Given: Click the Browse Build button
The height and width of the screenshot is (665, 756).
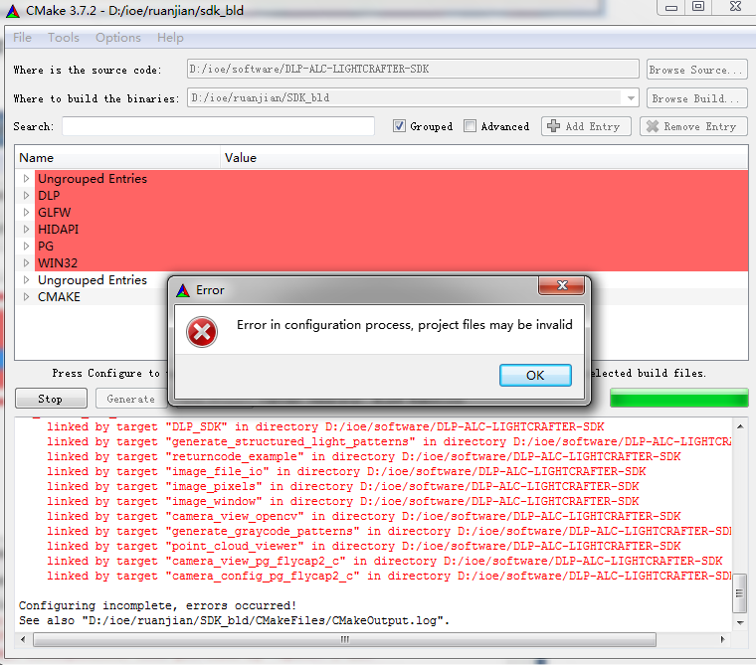Looking at the screenshot, I should 696,98.
